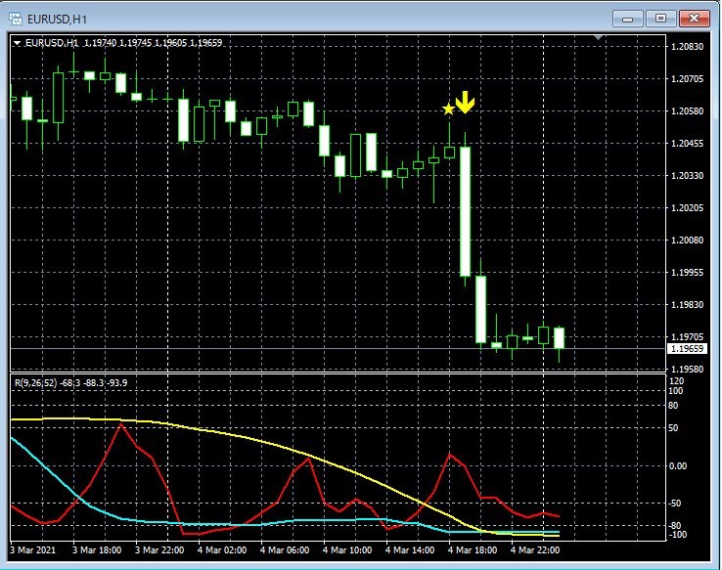Click the EURUSD,H1 window title text
This screenshot has height=570, width=722.
click(57, 20)
